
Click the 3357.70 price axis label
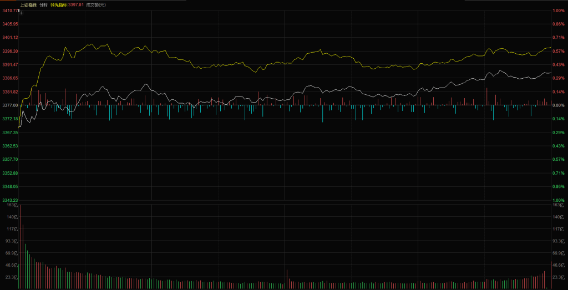pos(10,159)
